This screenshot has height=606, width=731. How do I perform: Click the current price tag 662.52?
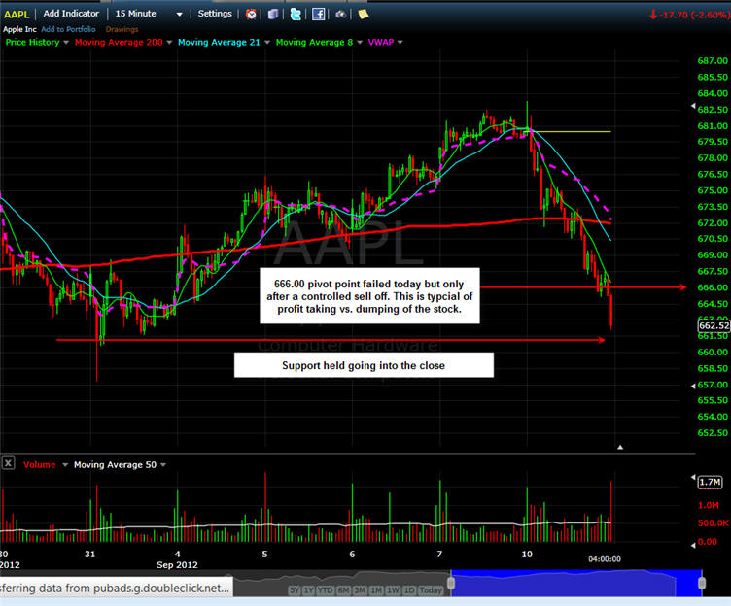(714, 325)
